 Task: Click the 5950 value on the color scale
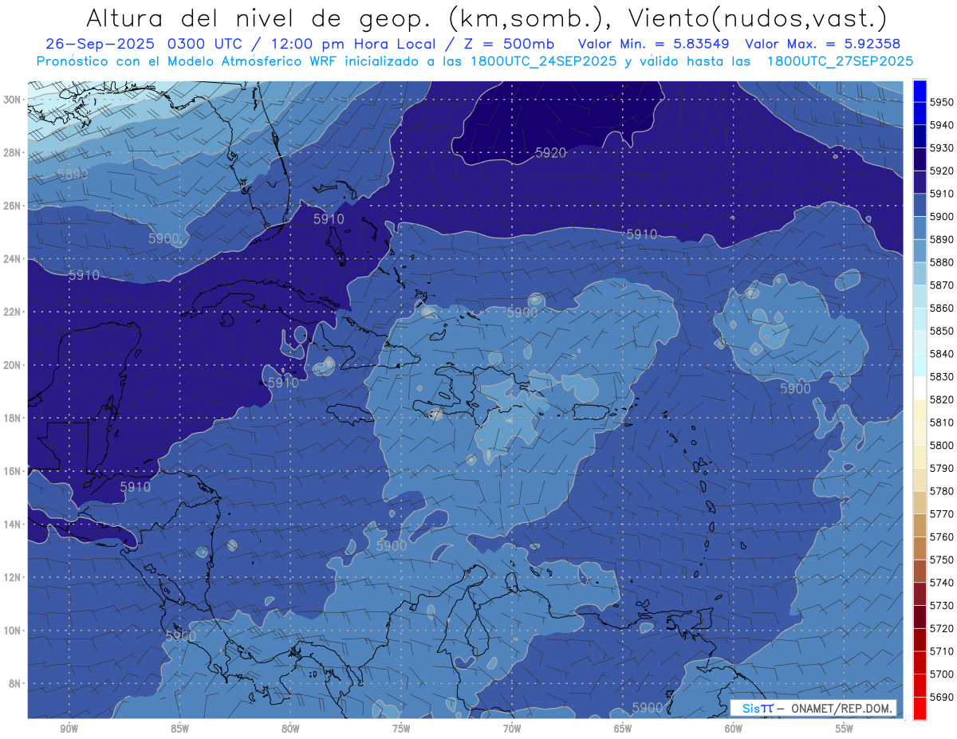[941, 102]
